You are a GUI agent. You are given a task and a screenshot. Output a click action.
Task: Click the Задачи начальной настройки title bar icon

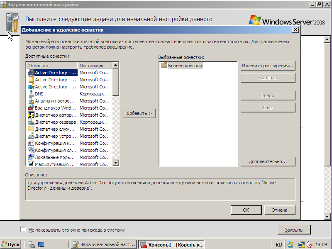[3, 5]
